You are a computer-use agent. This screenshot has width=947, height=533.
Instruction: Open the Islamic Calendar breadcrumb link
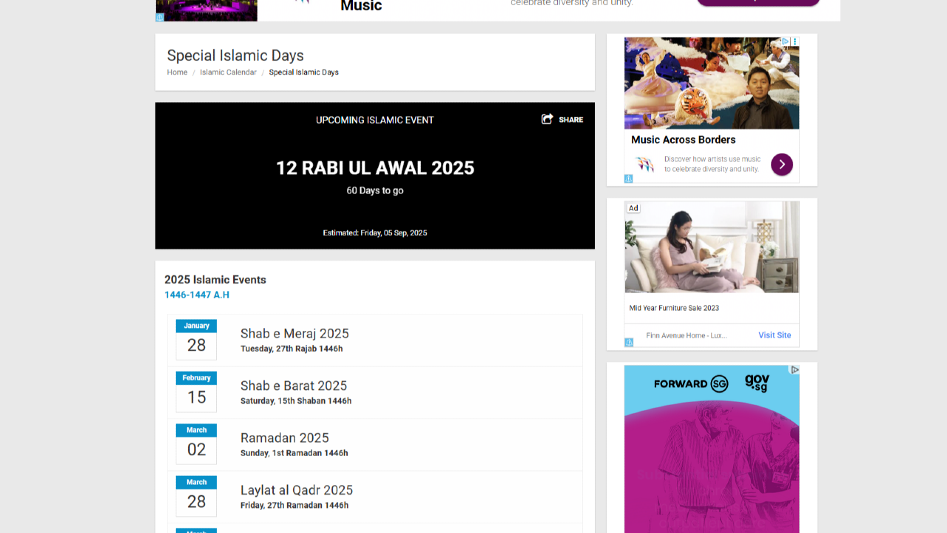pos(228,73)
